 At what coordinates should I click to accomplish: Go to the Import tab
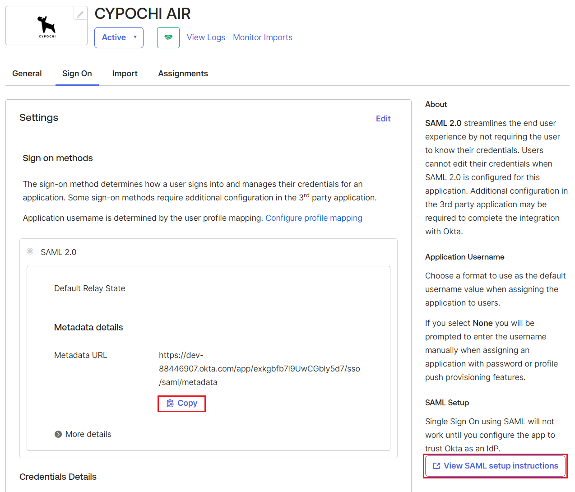click(125, 74)
